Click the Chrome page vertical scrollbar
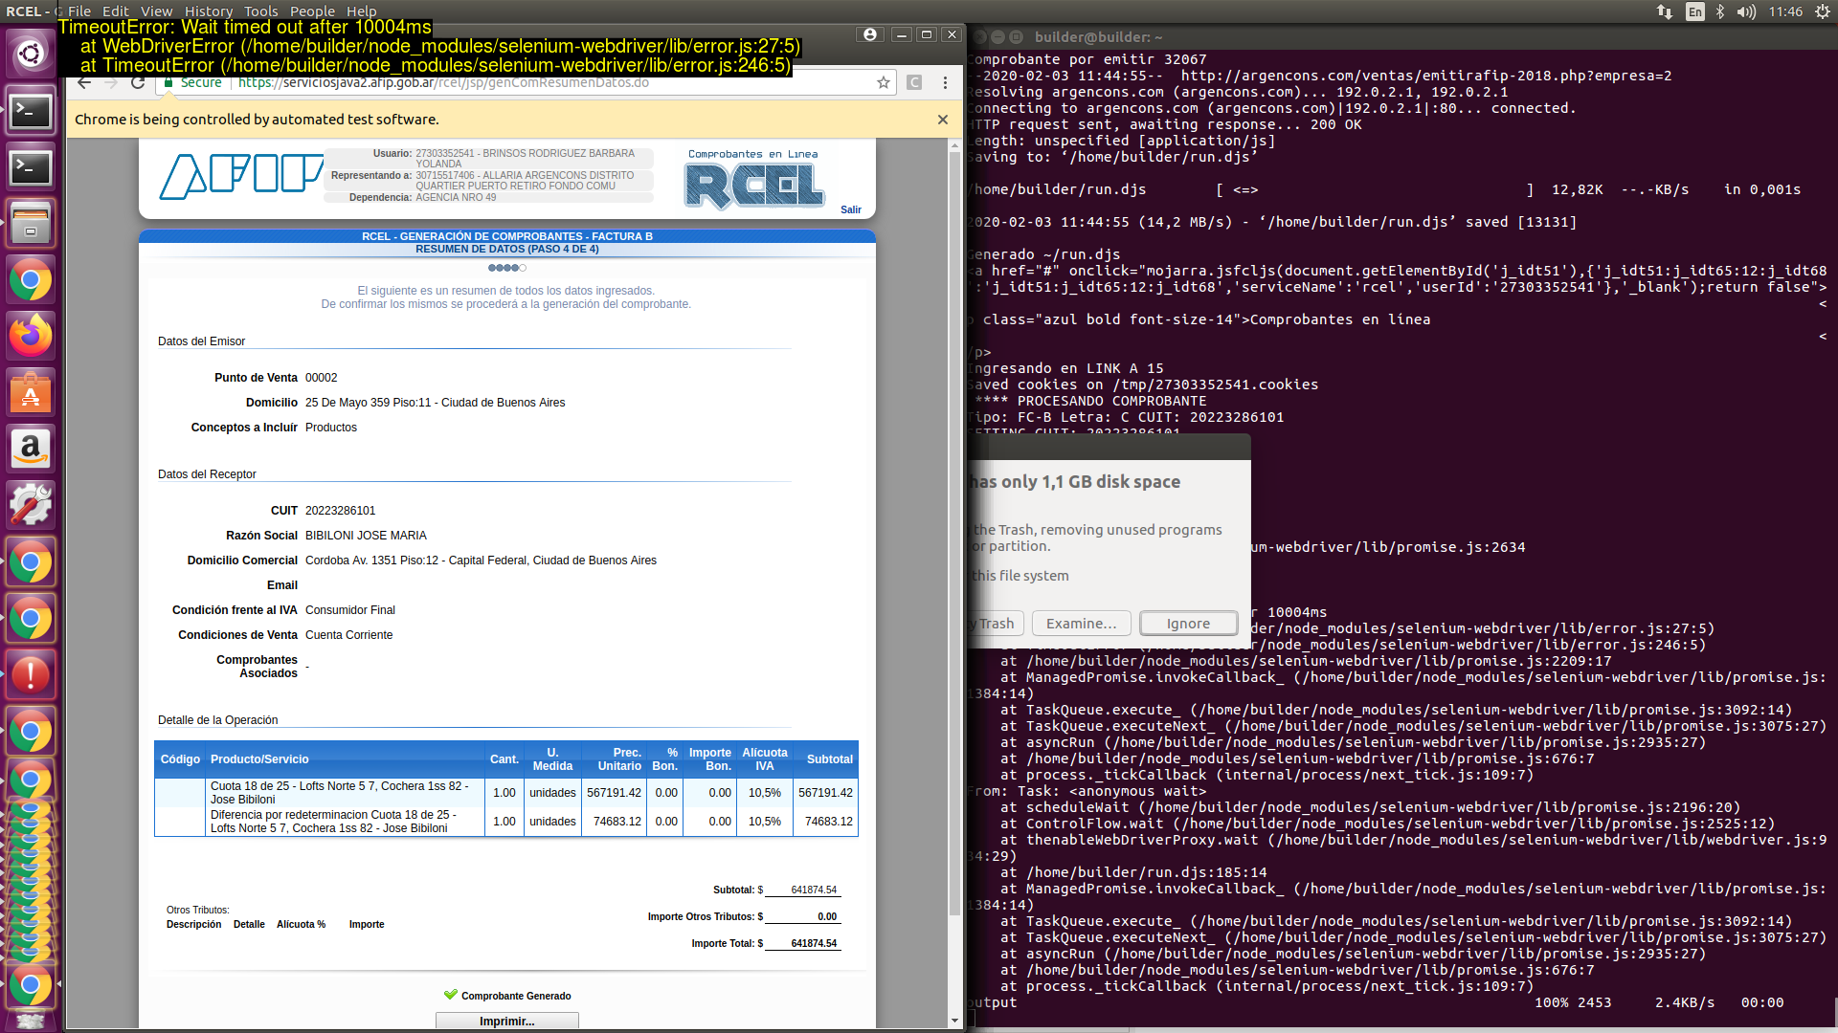Viewport: 1838px width, 1033px height. point(954,534)
